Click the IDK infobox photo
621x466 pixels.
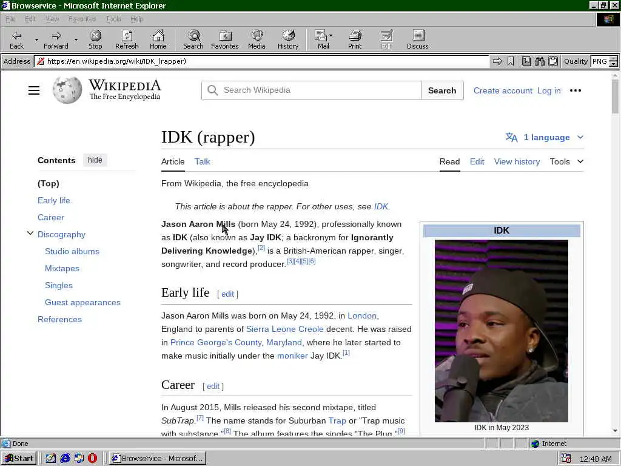coord(502,331)
